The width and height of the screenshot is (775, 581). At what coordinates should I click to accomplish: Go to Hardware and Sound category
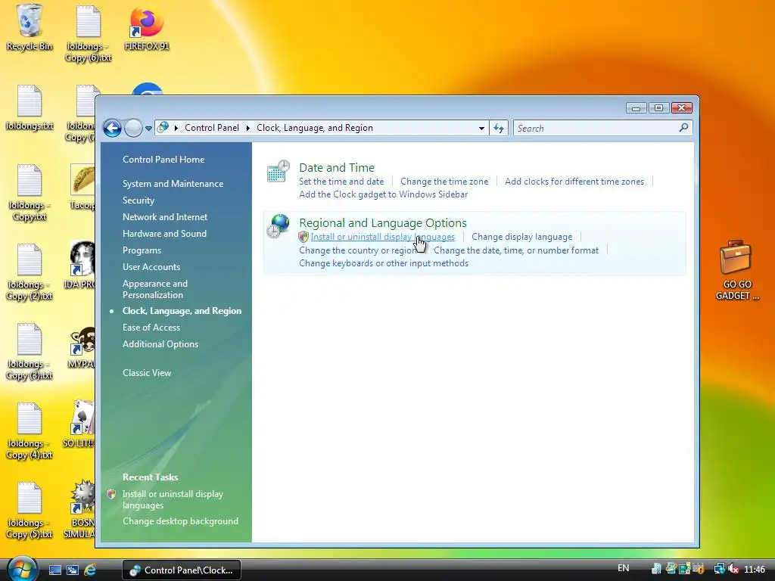pos(164,234)
